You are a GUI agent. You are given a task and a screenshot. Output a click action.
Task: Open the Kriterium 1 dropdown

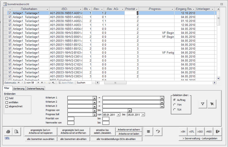coord(95,98)
